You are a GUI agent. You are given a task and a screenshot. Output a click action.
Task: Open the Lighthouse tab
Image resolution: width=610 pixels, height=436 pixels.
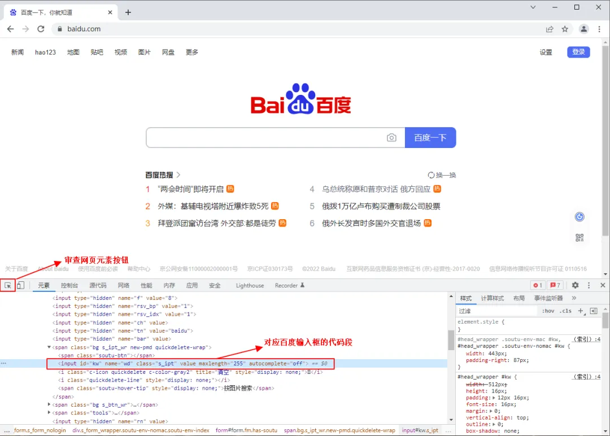pos(250,285)
